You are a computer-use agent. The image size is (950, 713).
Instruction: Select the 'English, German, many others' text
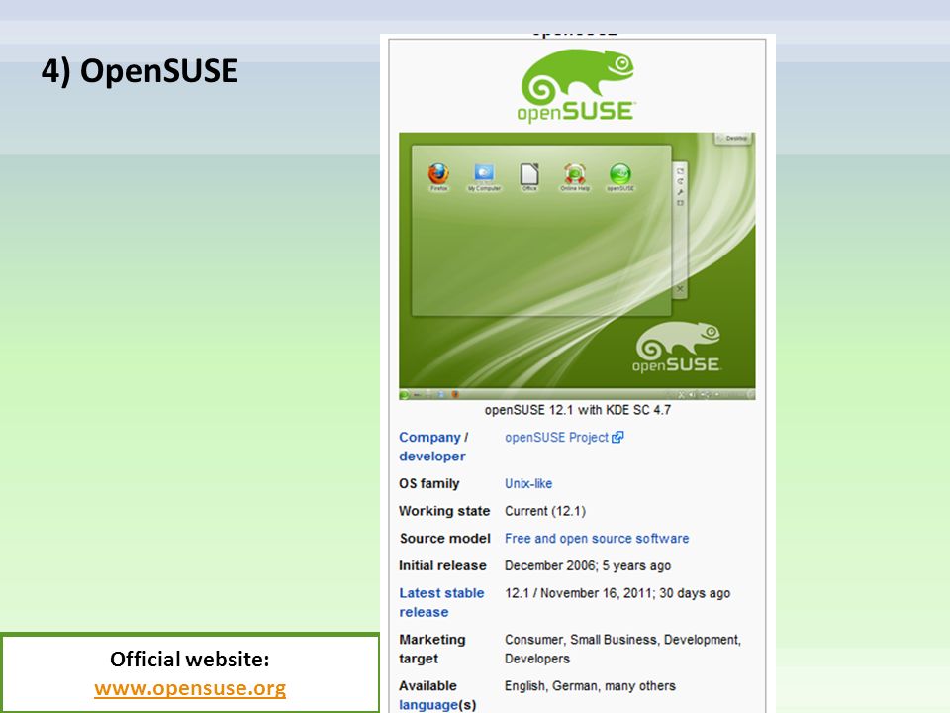coord(590,685)
